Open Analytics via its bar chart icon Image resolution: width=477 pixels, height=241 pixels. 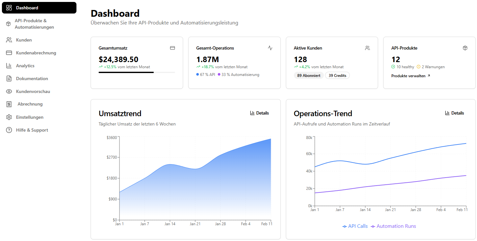(x=9, y=65)
